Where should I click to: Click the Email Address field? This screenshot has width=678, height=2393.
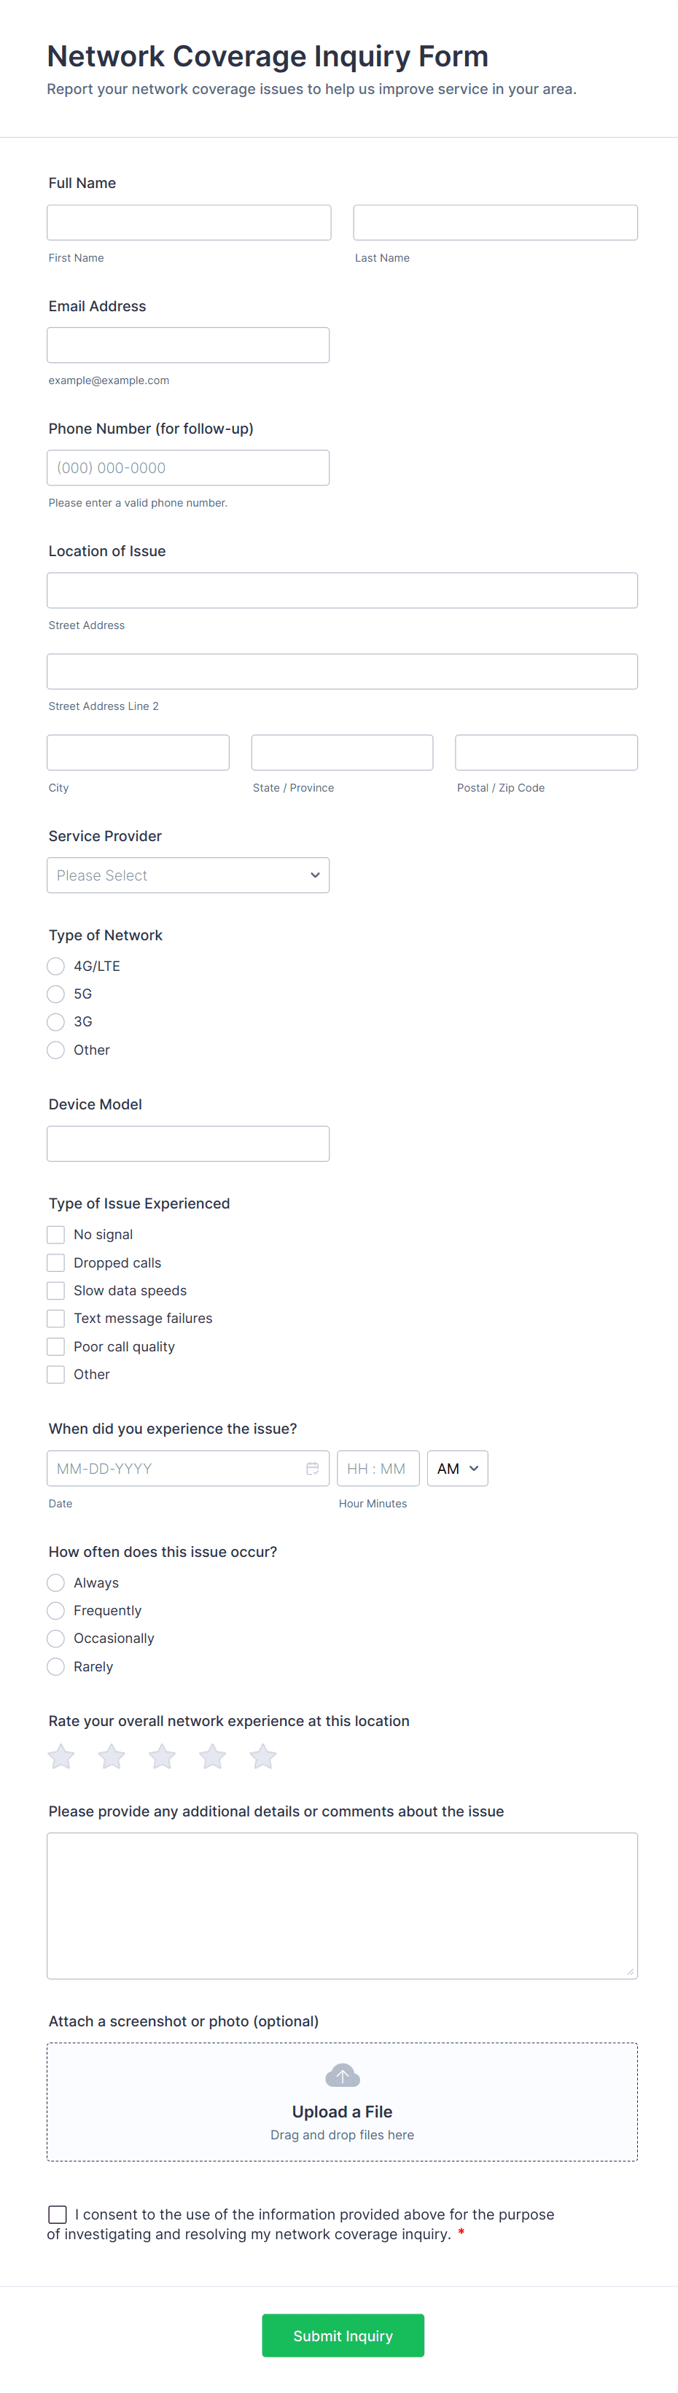[187, 345]
